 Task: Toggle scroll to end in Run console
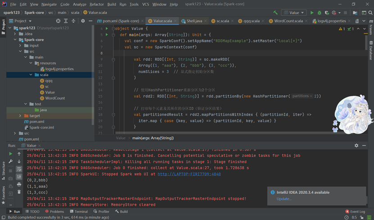(x=19, y=177)
